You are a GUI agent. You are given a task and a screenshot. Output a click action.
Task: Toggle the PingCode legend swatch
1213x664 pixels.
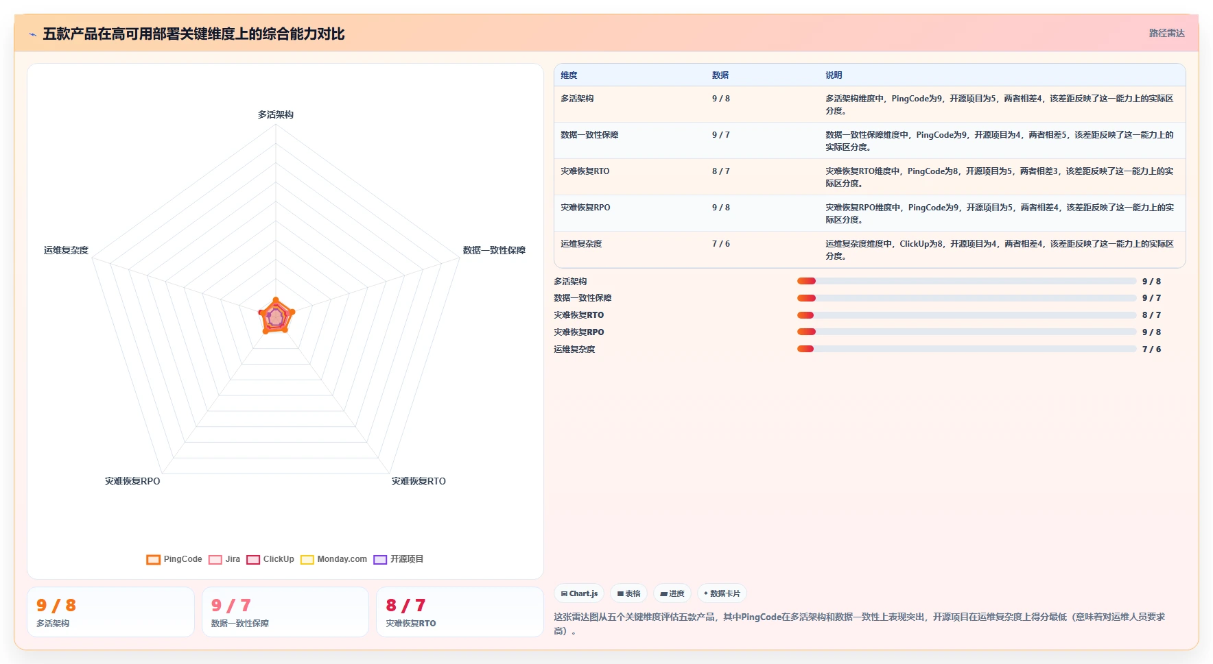coord(153,560)
